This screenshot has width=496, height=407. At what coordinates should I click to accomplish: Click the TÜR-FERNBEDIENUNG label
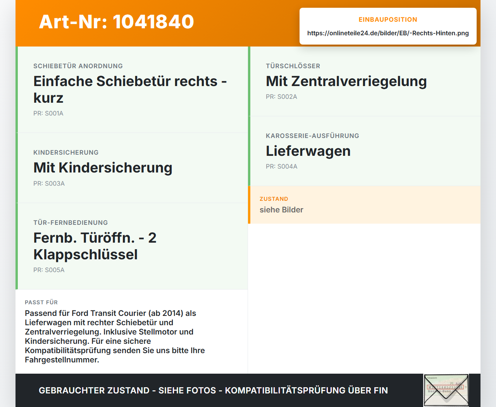(x=71, y=222)
